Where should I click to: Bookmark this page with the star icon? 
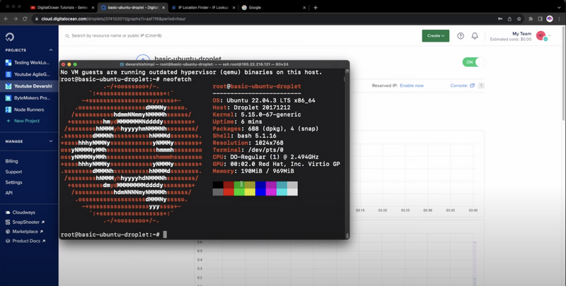coord(519,19)
